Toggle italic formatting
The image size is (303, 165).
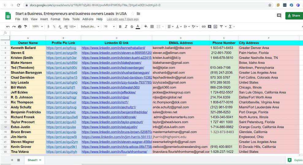tap(126, 27)
